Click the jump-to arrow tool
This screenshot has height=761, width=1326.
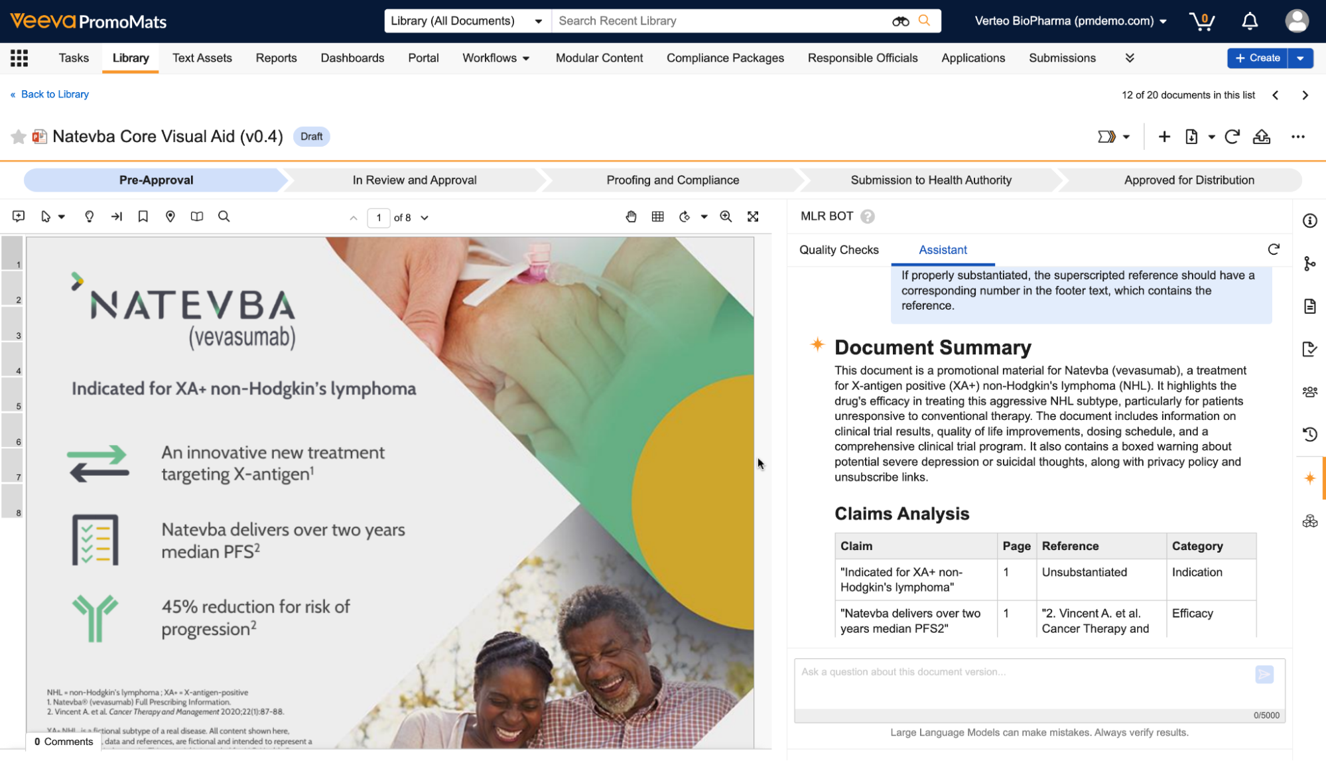pos(117,216)
